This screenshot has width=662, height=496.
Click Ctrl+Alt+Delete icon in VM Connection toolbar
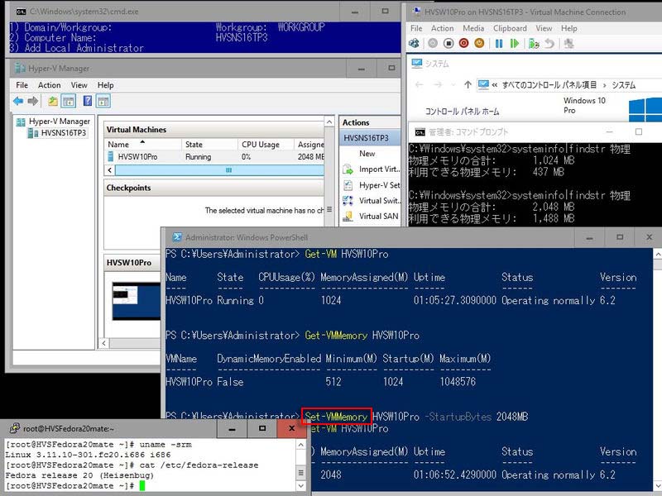tap(415, 44)
